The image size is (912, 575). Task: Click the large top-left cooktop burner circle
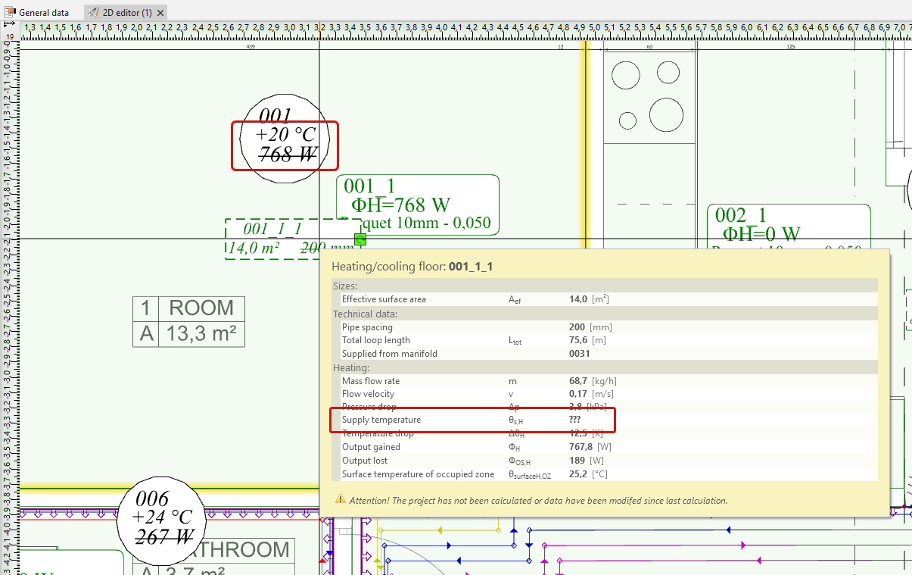point(626,76)
